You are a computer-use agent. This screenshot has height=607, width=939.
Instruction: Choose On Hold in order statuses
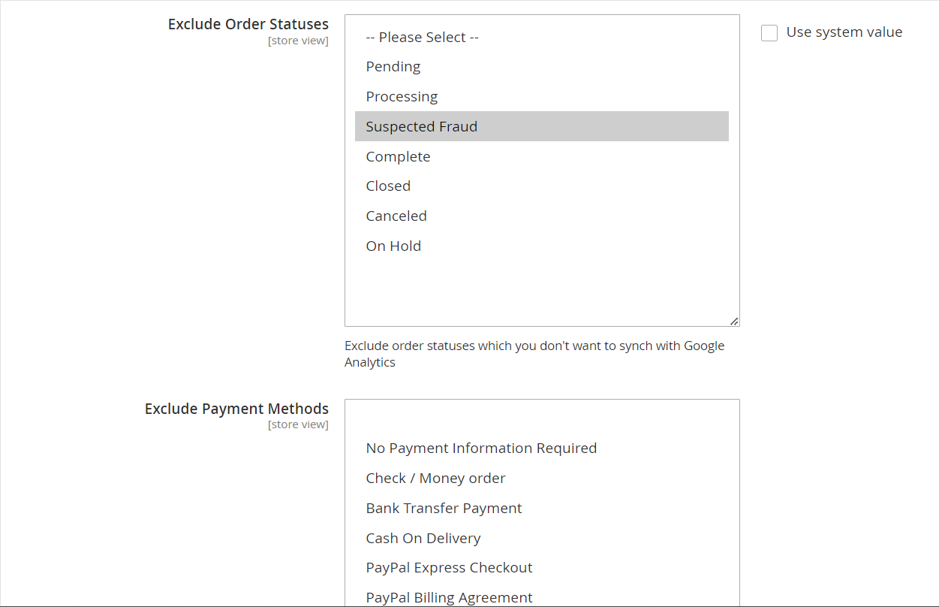[x=393, y=246]
